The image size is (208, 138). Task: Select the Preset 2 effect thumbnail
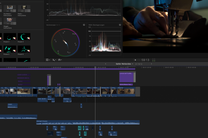coord(10,36)
